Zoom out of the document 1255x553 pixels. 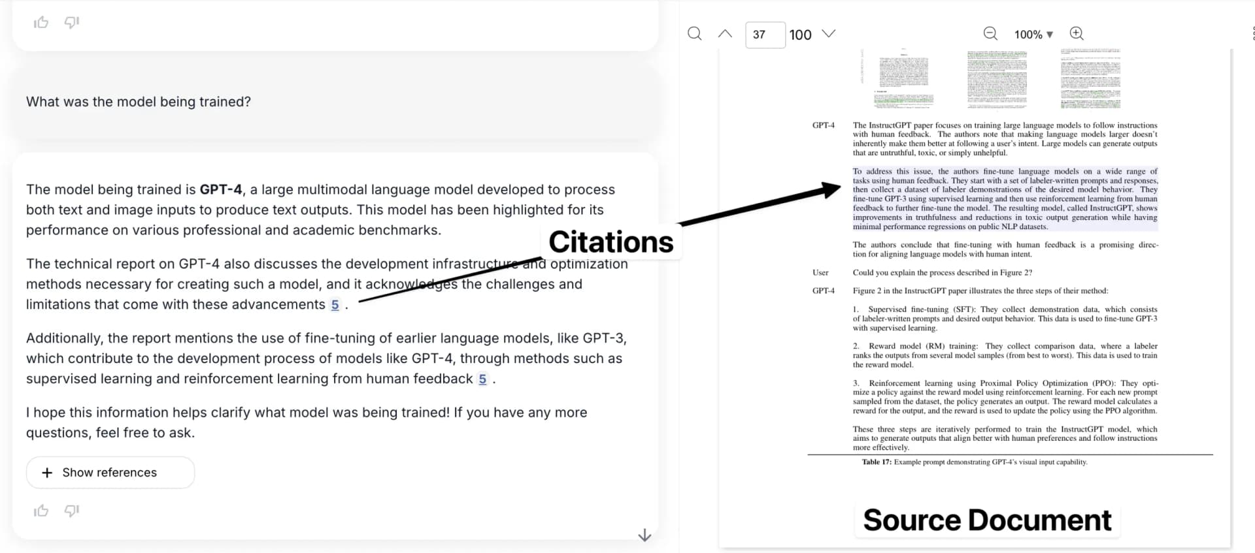pos(990,34)
